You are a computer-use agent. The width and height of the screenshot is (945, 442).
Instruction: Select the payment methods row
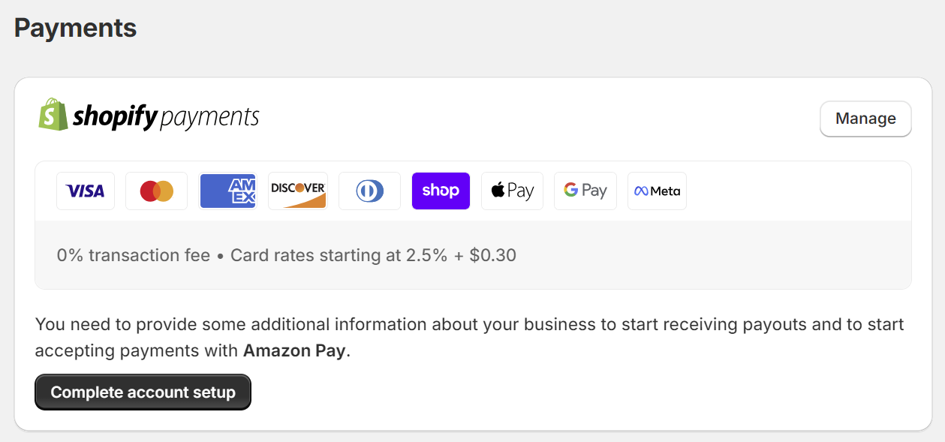(x=471, y=191)
